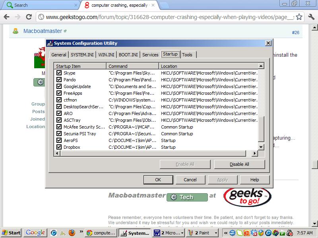This screenshot has height=238, width=318.
Task: Click the system clock showing 7:57 AM
Action: [x=304, y=233]
